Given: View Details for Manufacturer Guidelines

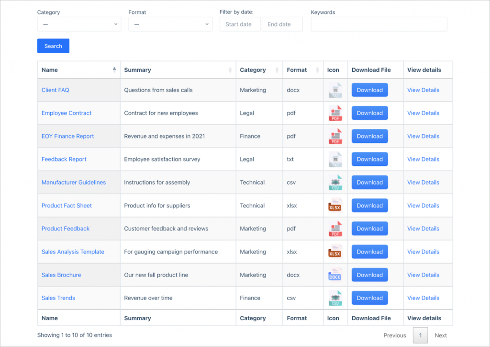Looking at the screenshot, I should (423, 183).
